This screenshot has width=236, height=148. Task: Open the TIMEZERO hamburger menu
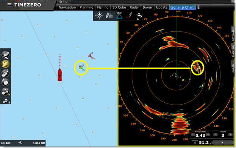pos(9,5)
